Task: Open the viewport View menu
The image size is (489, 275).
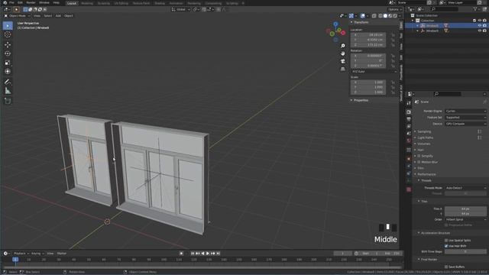Action: point(37,15)
